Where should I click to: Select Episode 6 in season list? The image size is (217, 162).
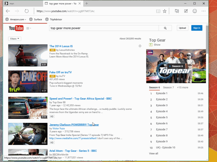(177, 124)
